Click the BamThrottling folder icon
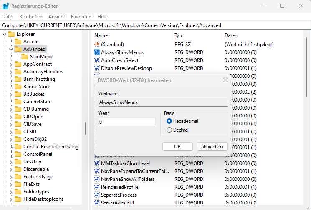 coord(18,79)
